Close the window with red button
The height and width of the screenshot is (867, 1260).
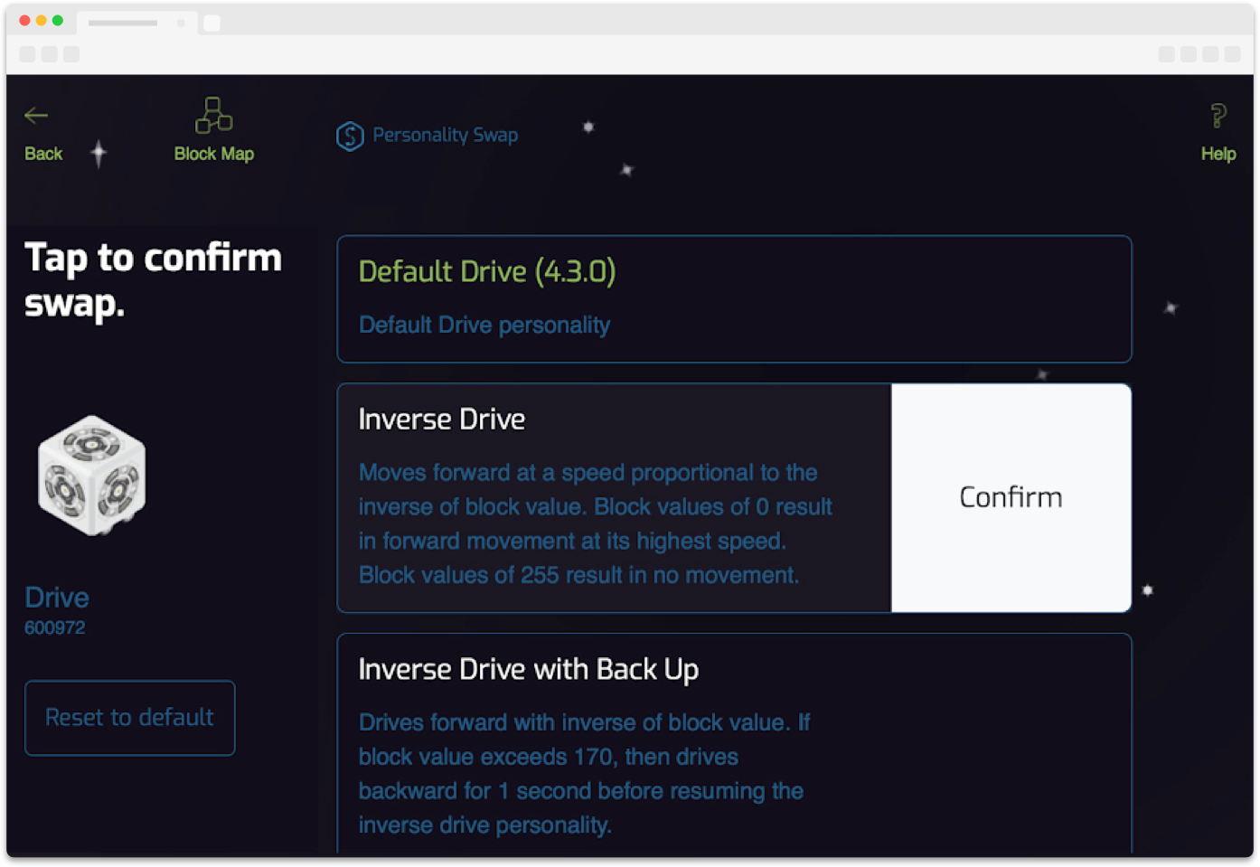[x=24, y=21]
